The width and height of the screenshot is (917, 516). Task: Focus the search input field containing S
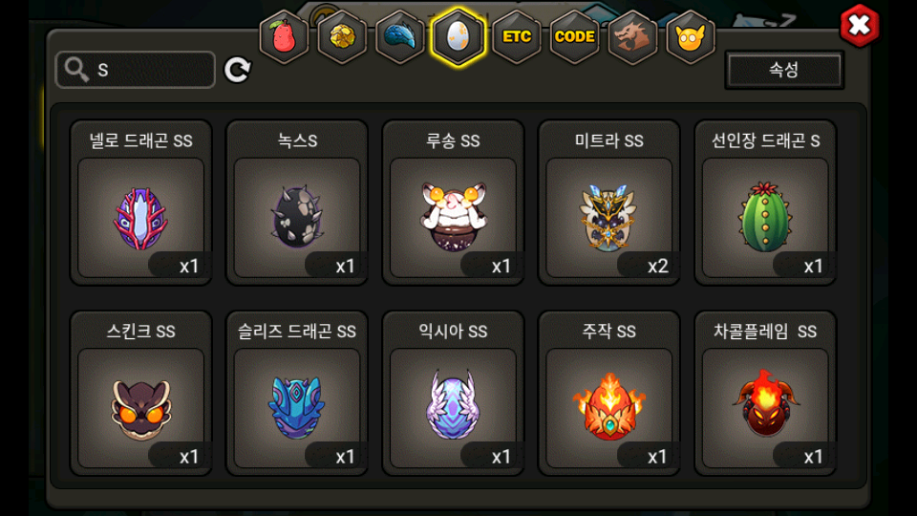pyautogui.click(x=135, y=70)
